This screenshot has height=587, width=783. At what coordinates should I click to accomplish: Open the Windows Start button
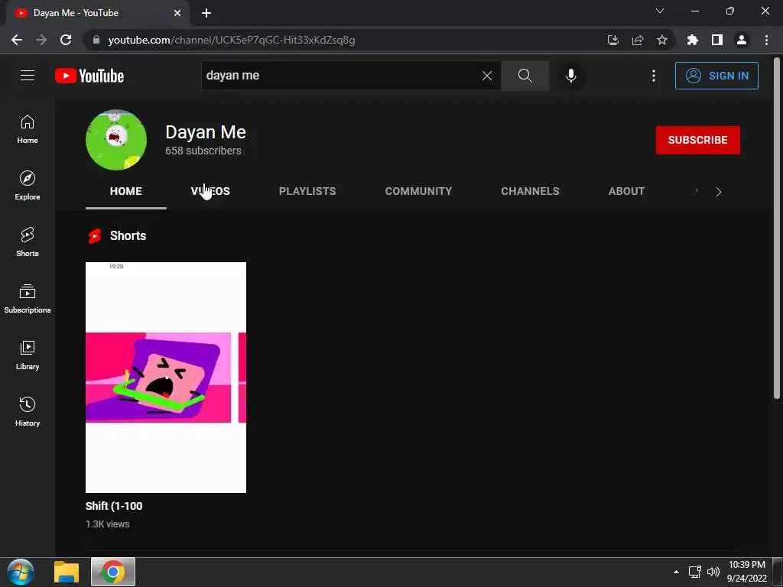coord(21,572)
